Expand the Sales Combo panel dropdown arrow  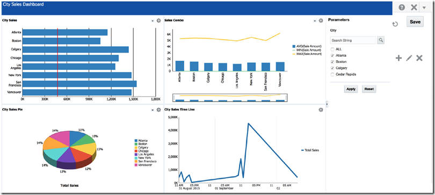[315, 21]
